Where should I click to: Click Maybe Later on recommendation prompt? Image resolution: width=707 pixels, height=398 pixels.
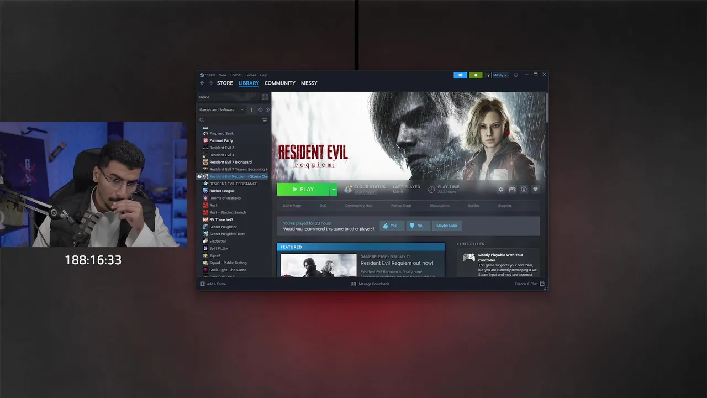447,226
